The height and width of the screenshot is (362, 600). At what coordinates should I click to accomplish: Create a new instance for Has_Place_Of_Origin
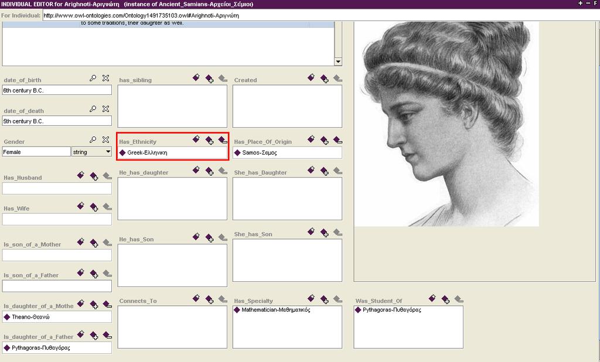tap(311, 139)
